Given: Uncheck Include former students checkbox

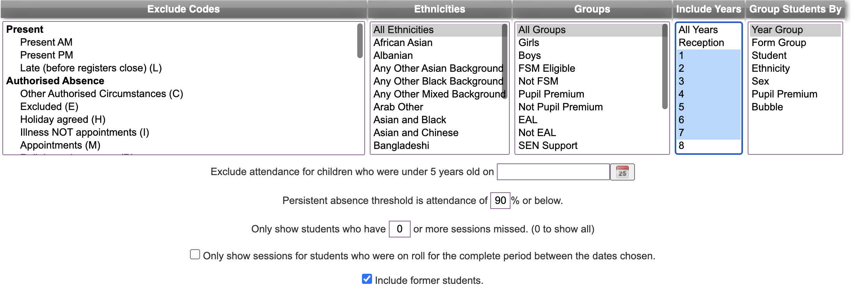Looking at the screenshot, I should pos(367,279).
